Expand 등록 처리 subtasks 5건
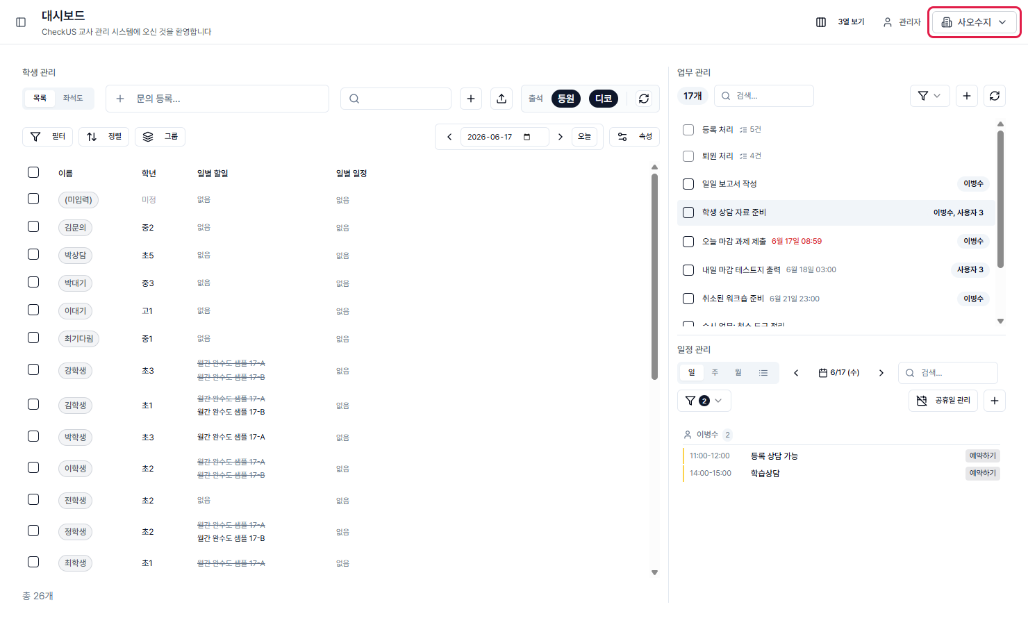The width and height of the screenshot is (1028, 625). [750, 130]
